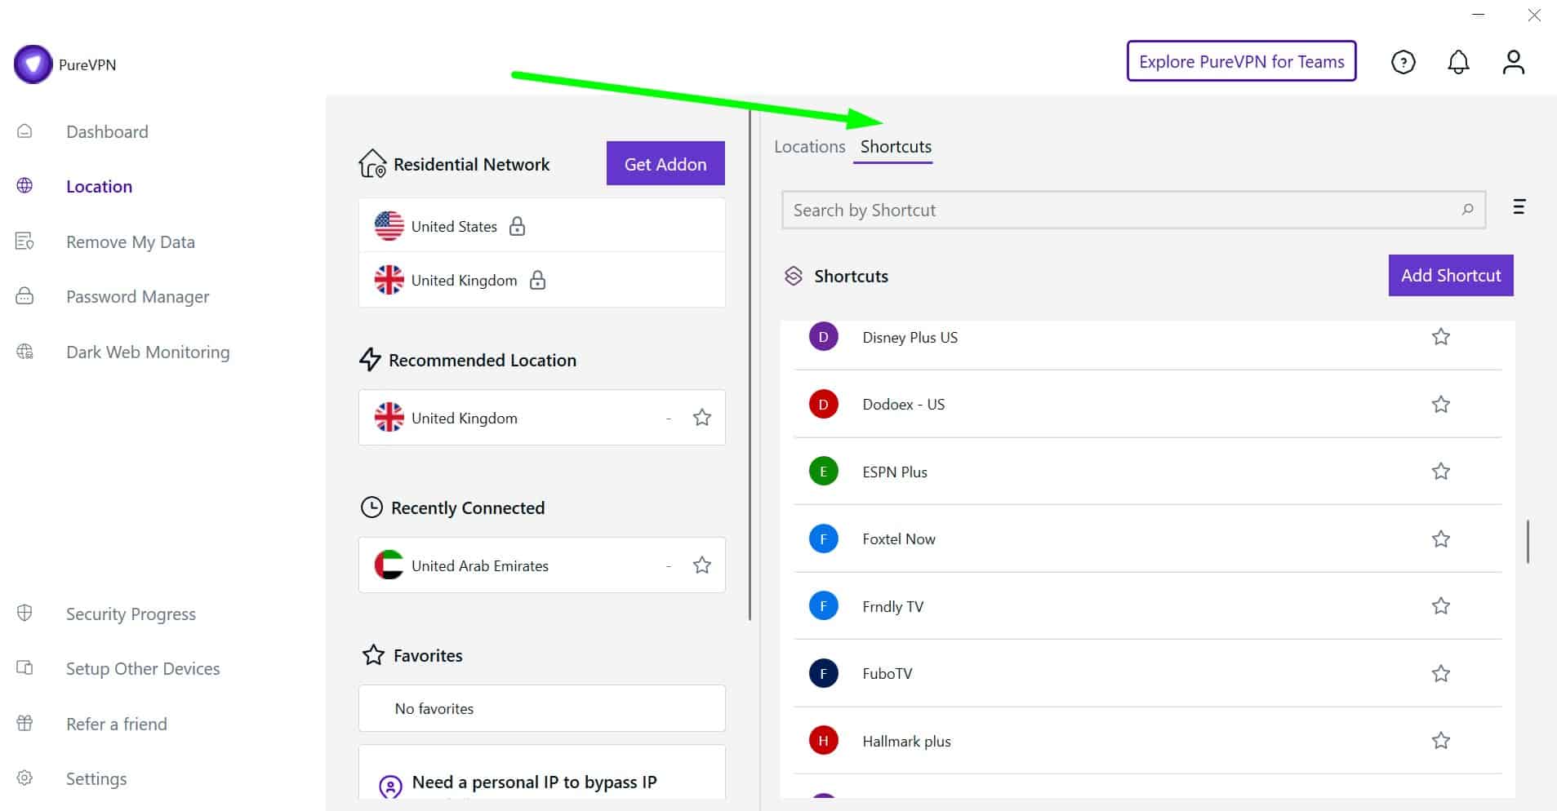Click the Password Manager sidebar icon

tap(24, 296)
